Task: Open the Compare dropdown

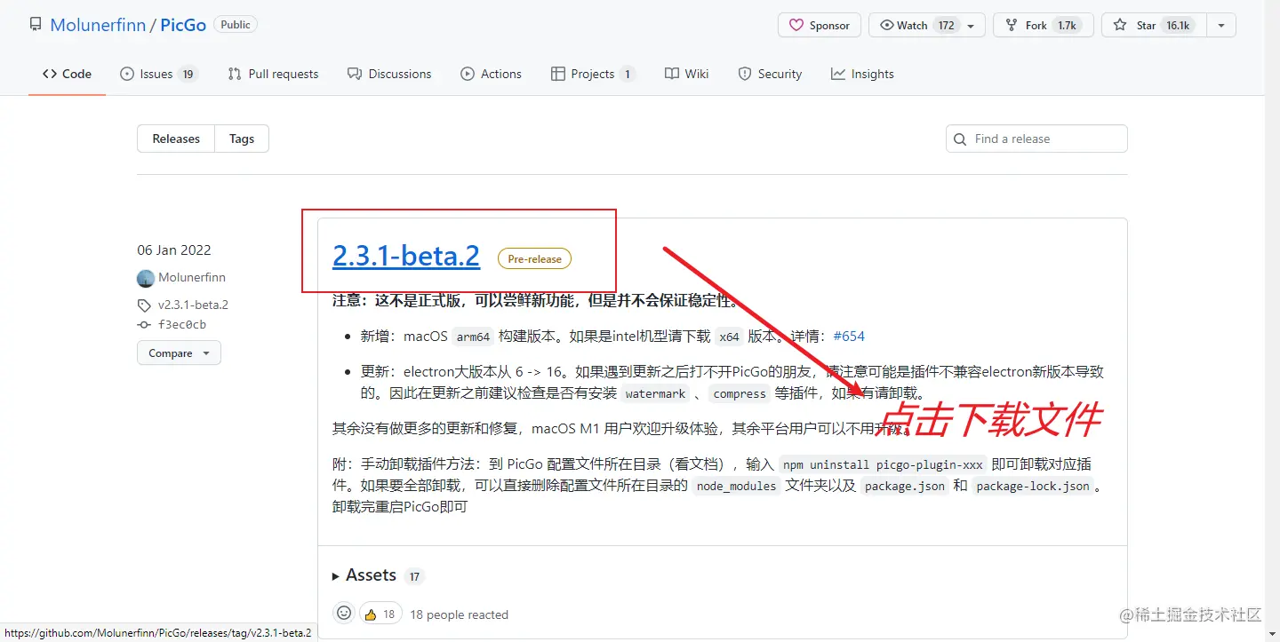Action: pyautogui.click(x=179, y=353)
